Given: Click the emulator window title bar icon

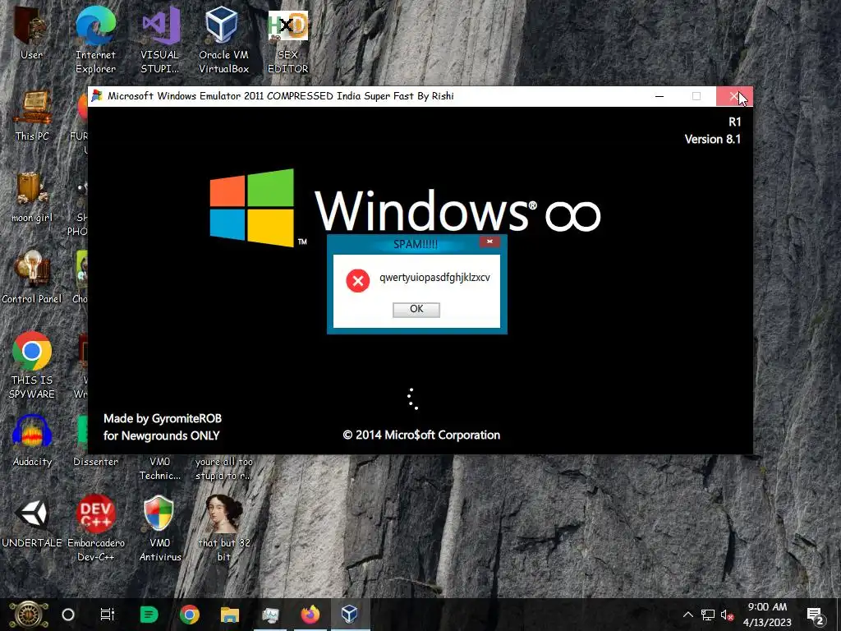Looking at the screenshot, I should (x=97, y=96).
